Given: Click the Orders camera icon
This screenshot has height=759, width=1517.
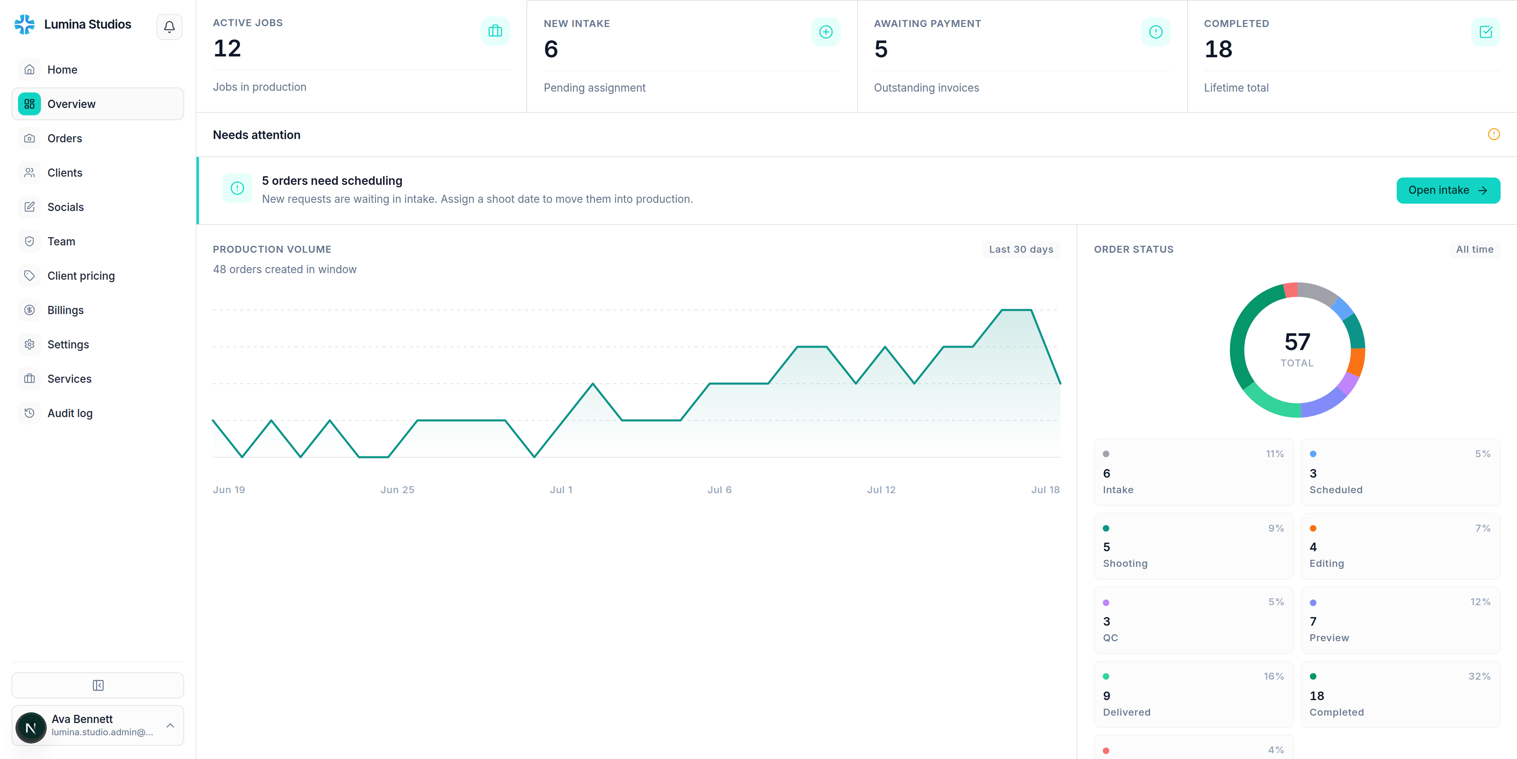Looking at the screenshot, I should click(x=29, y=138).
